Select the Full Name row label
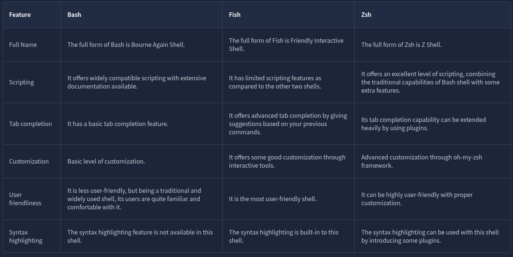 (23, 45)
